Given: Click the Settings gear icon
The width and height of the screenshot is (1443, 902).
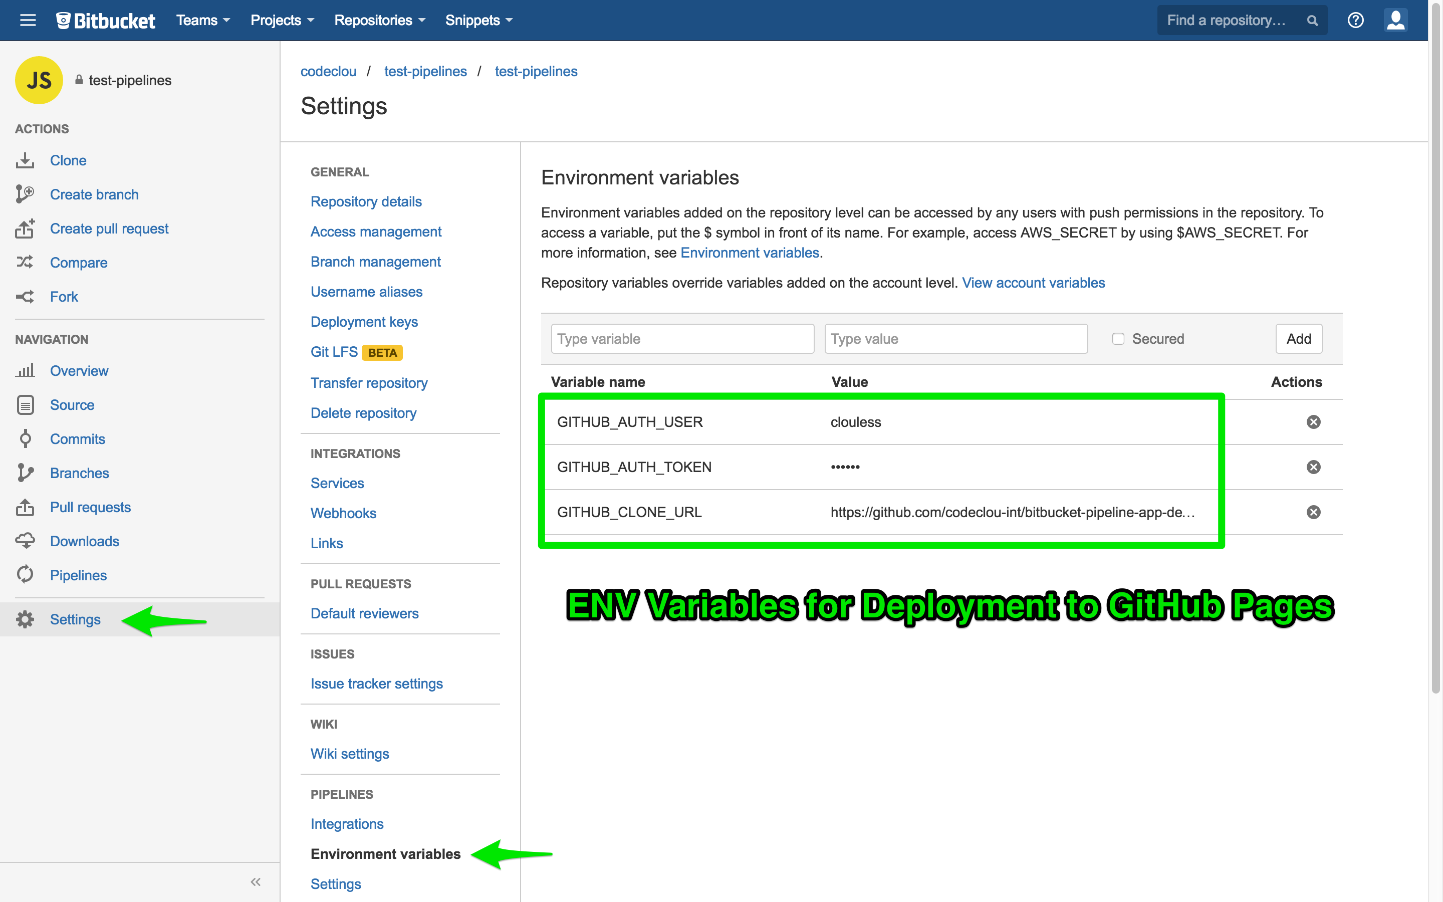Looking at the screenshot, I should click(25, 619).
